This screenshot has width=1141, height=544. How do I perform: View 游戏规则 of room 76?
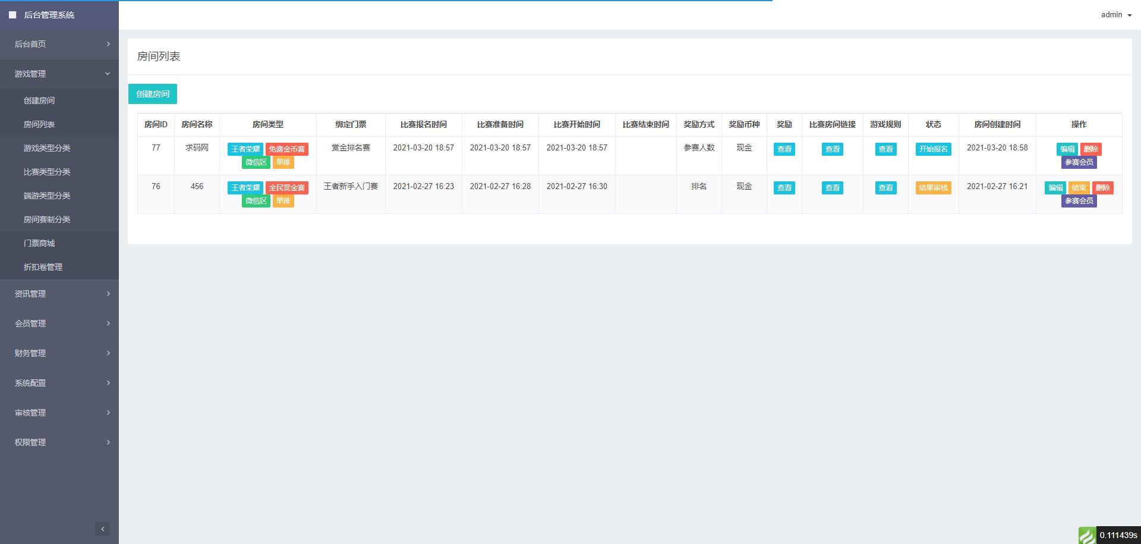tap(885, 188)
